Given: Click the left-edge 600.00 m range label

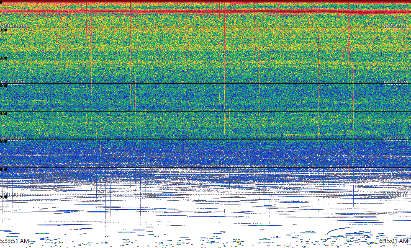Looking at the screenshot, I should 13,82.
